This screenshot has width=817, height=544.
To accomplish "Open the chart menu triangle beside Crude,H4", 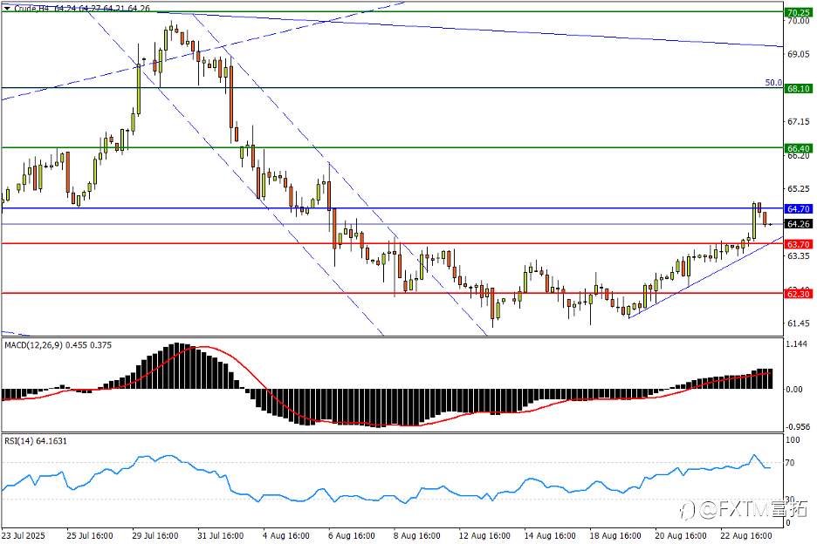I will (x=7, y=9).
